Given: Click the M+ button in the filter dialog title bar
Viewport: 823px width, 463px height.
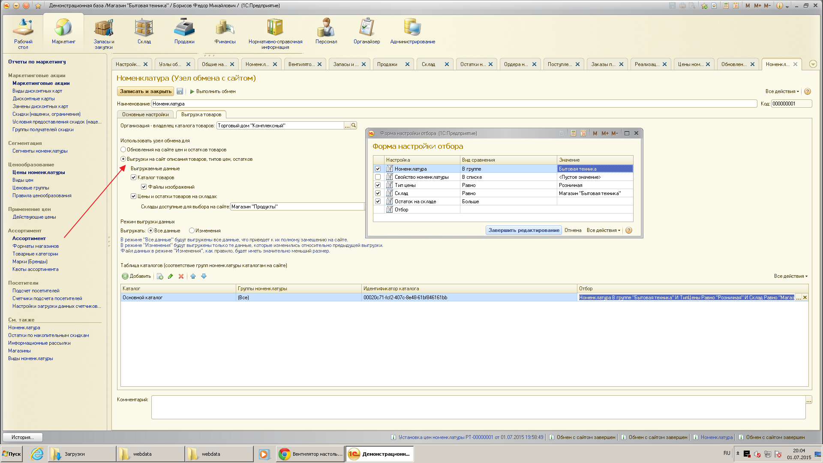Looking at the screenshot, I should pos(605,133).
